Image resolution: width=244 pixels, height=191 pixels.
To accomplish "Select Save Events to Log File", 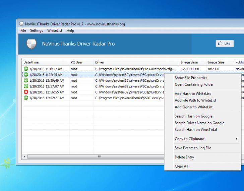I will (x=193, y=148).
